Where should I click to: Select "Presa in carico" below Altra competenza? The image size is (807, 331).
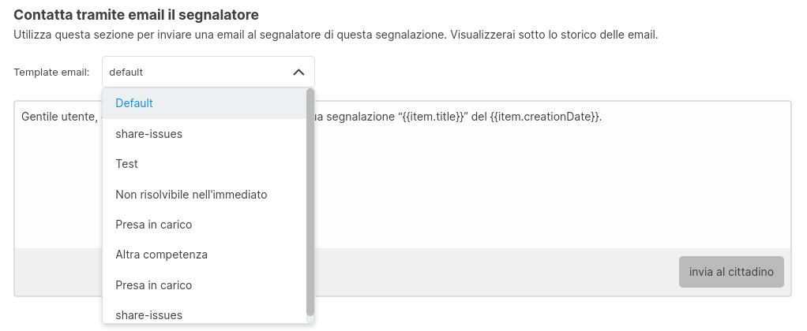point(153,285)
